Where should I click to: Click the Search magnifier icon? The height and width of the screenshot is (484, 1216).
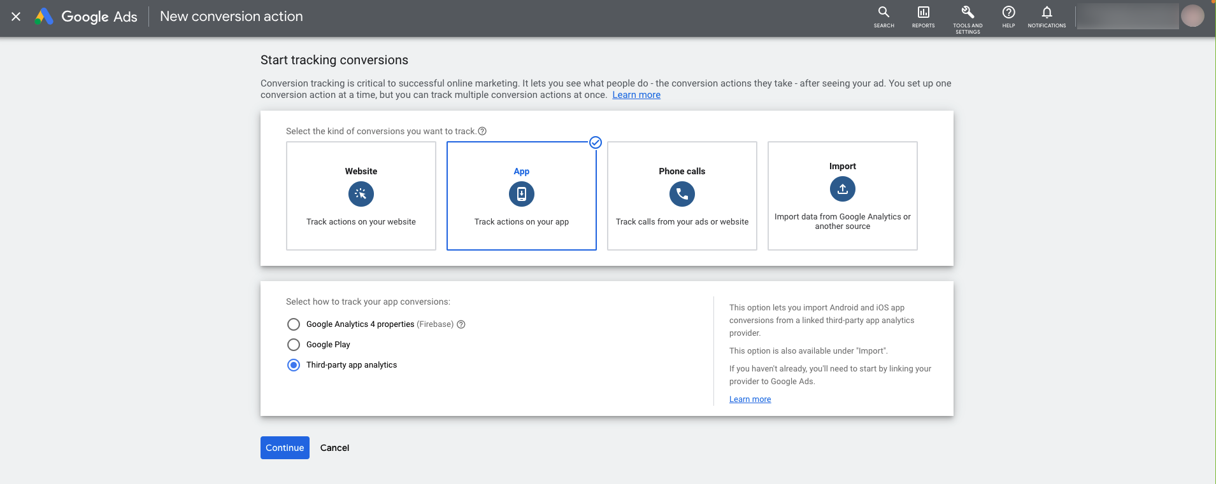(883, 13)
